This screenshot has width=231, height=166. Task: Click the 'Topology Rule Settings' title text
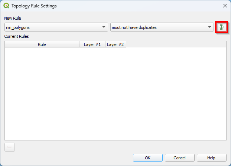click(34, 6)
